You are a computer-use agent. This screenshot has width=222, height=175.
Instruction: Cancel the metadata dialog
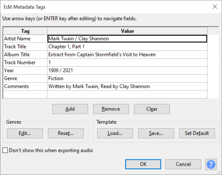pyautogui.click(x=183, y=164)
